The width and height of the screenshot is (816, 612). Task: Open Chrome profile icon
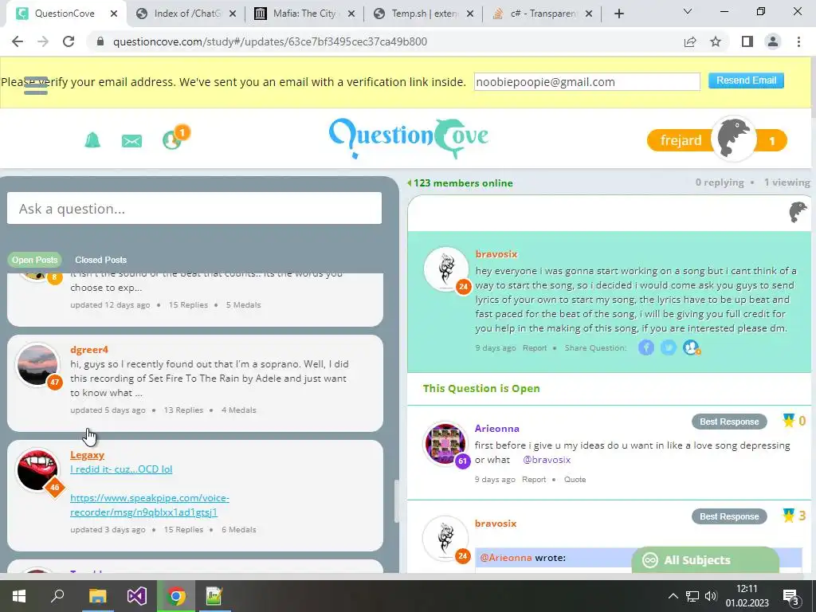(773, 41)
